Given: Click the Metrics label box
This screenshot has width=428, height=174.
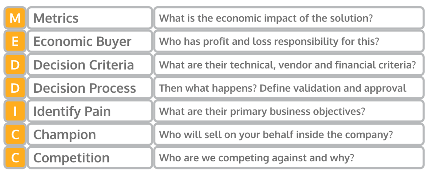Looking at the screenshot, I should (90, 18).
